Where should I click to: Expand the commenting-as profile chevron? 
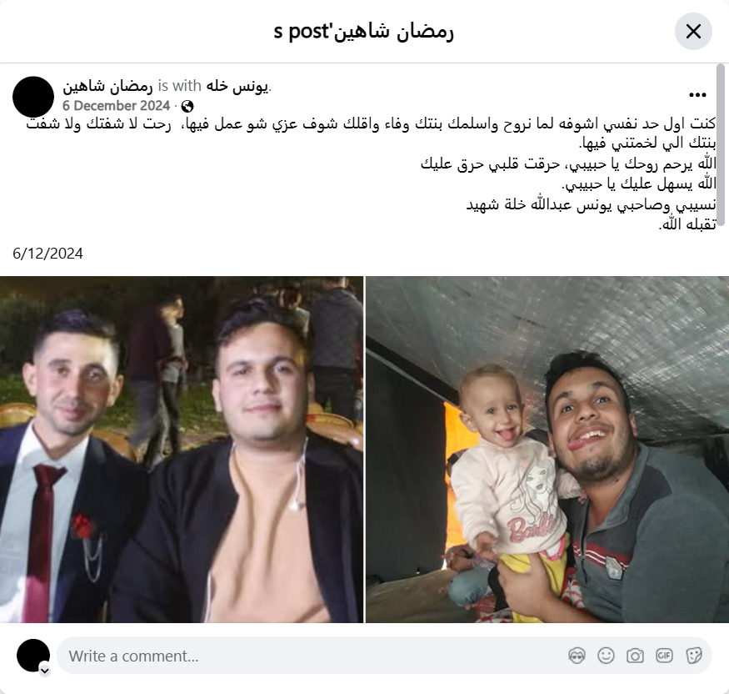45,671
